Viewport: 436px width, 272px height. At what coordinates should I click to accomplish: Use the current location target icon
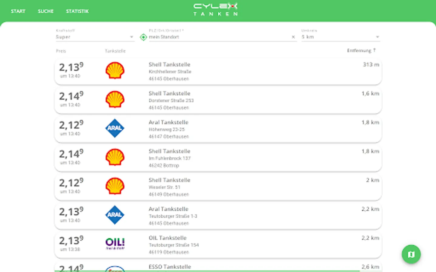coord(143,37)
